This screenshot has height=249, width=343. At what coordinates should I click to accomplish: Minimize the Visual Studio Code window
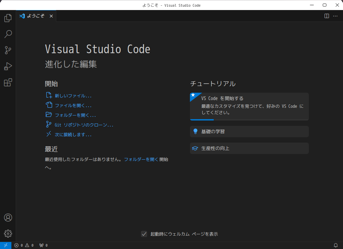(x=312, y=5)
